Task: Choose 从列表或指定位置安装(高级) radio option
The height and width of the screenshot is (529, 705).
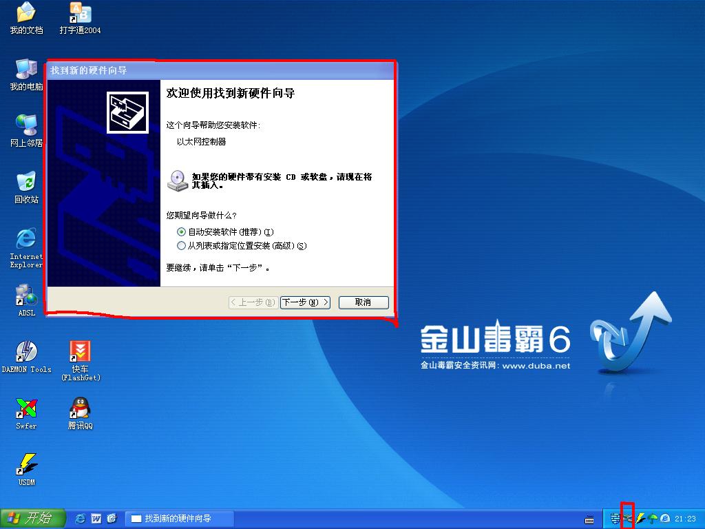Action: 242,246
